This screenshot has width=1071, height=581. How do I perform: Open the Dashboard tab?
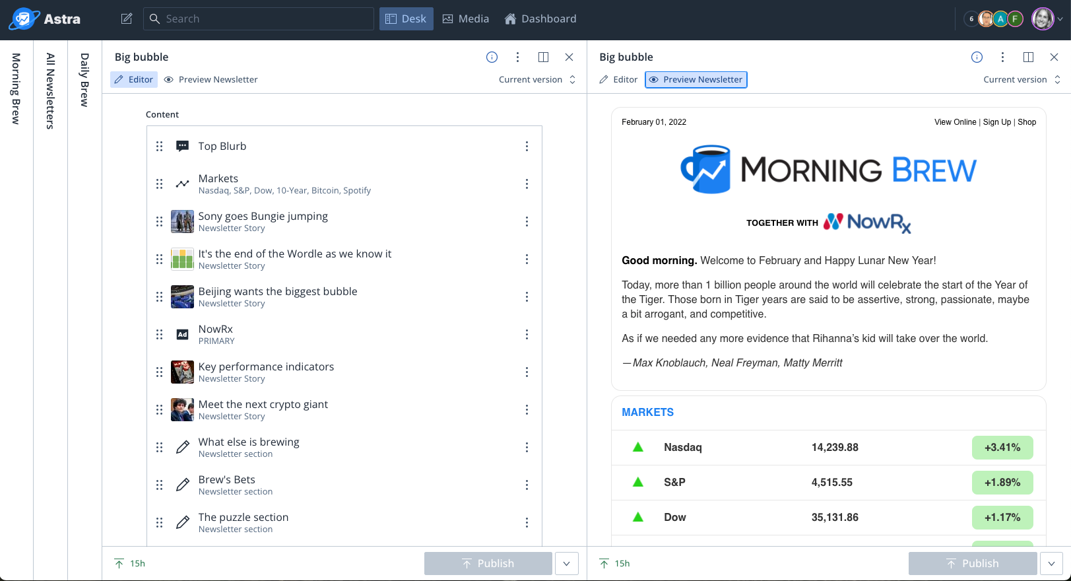(x=540, y=18)
